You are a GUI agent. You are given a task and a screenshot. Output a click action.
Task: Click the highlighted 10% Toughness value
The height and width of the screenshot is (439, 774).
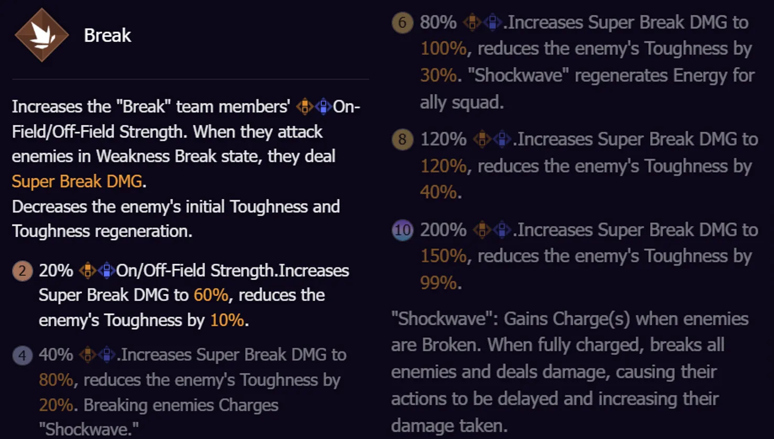coord(227,320)
